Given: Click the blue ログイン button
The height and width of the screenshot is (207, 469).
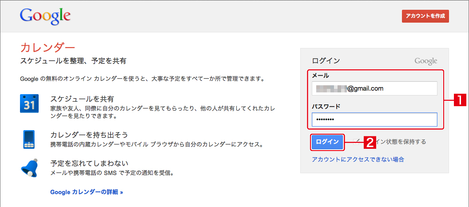Looking at the screenshot, I should [x=327, y=142].
